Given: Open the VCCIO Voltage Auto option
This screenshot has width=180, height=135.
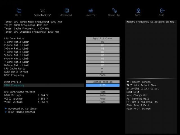Looking at the screenshot, I should coord(103,98).
